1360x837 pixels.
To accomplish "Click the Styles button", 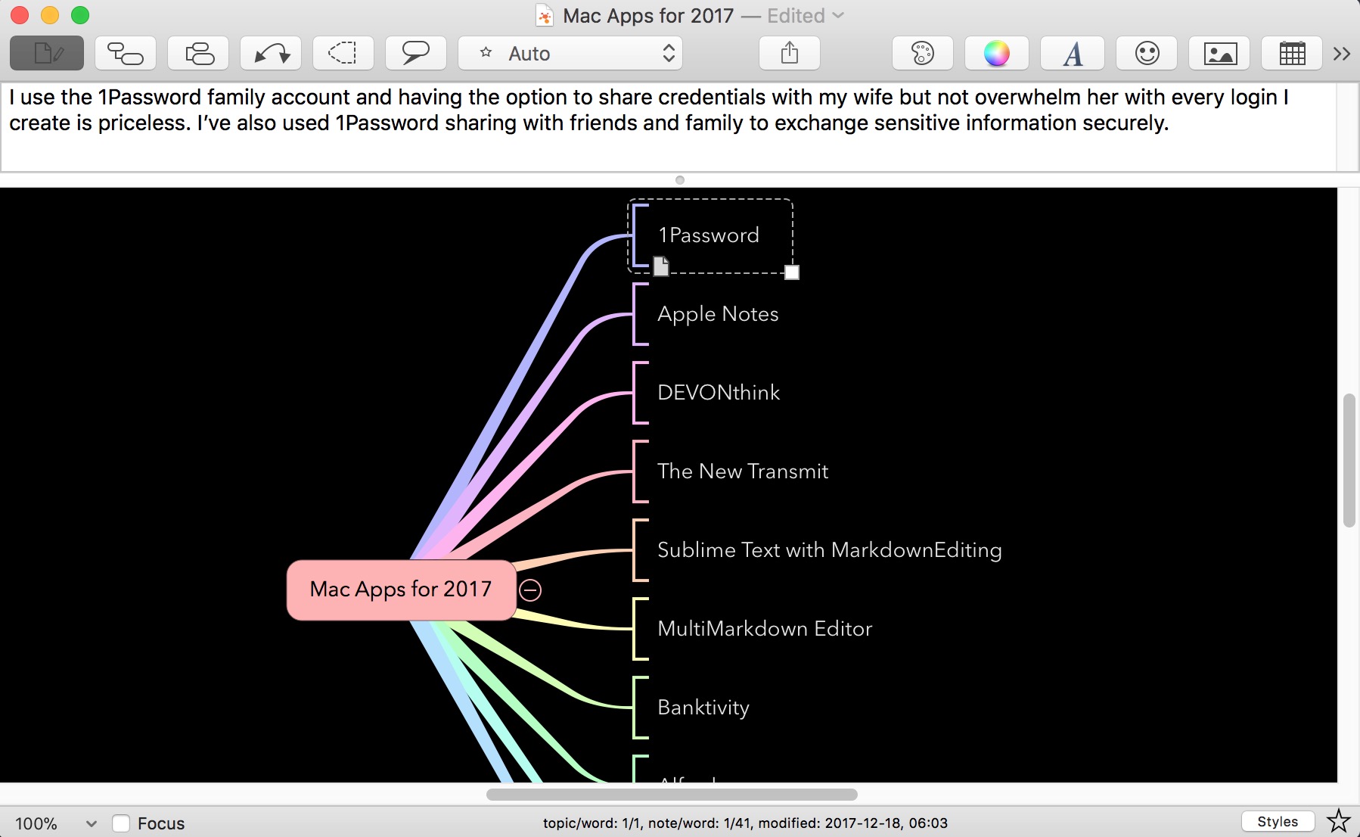I will click(x=1278, y=822).
